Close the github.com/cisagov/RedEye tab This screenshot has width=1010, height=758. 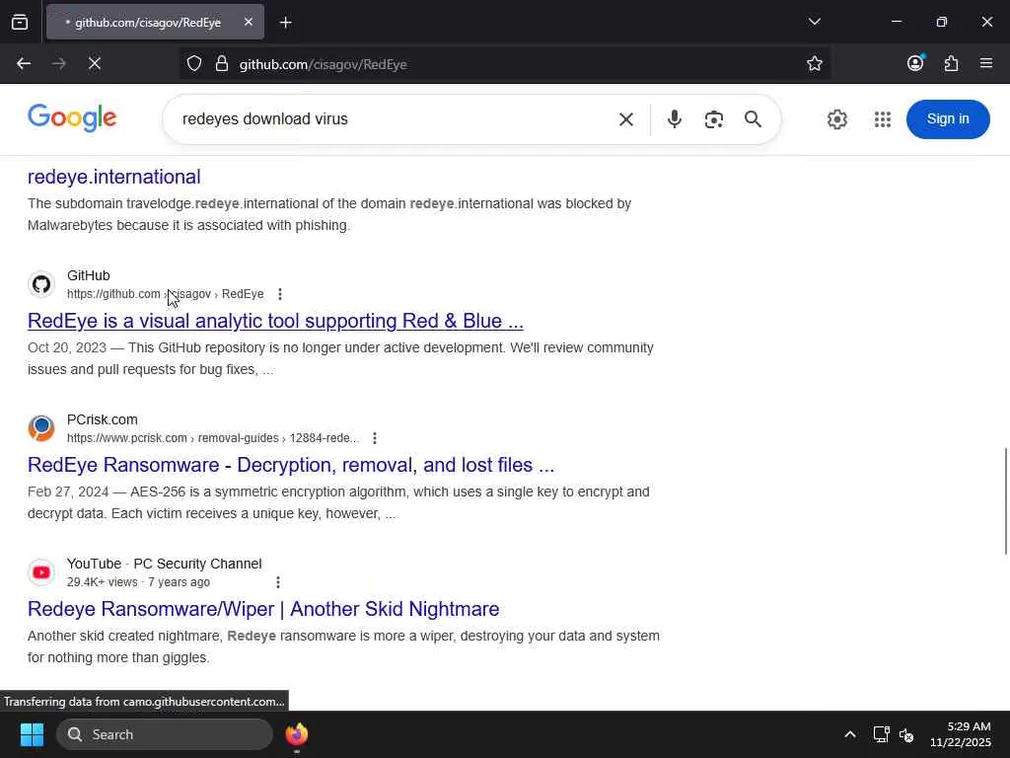pyautogui.click(x=248, y=22)
